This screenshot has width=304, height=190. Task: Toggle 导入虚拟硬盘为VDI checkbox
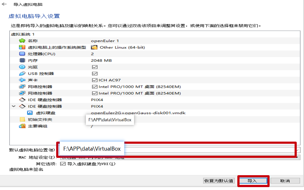point(63,164)
